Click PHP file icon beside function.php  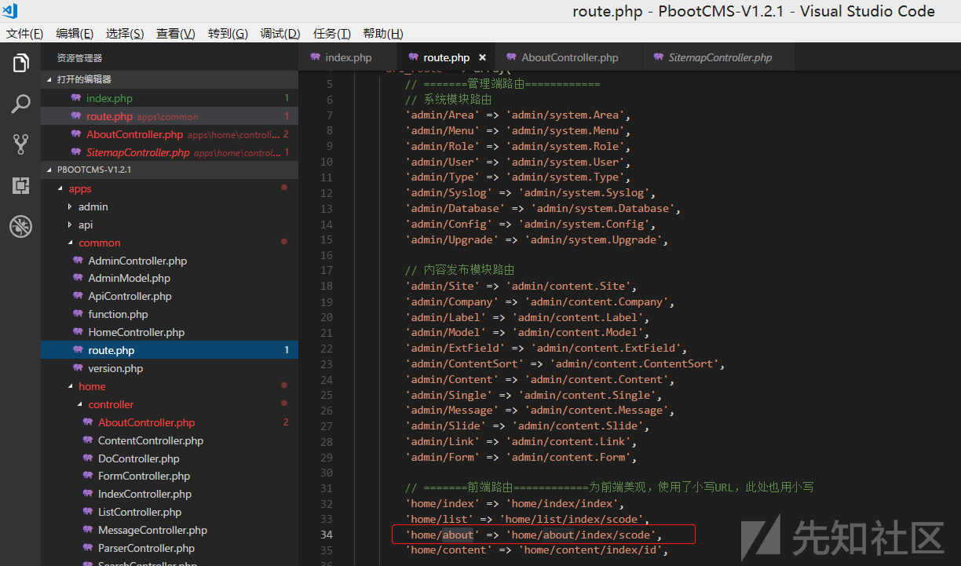(78, 314)
